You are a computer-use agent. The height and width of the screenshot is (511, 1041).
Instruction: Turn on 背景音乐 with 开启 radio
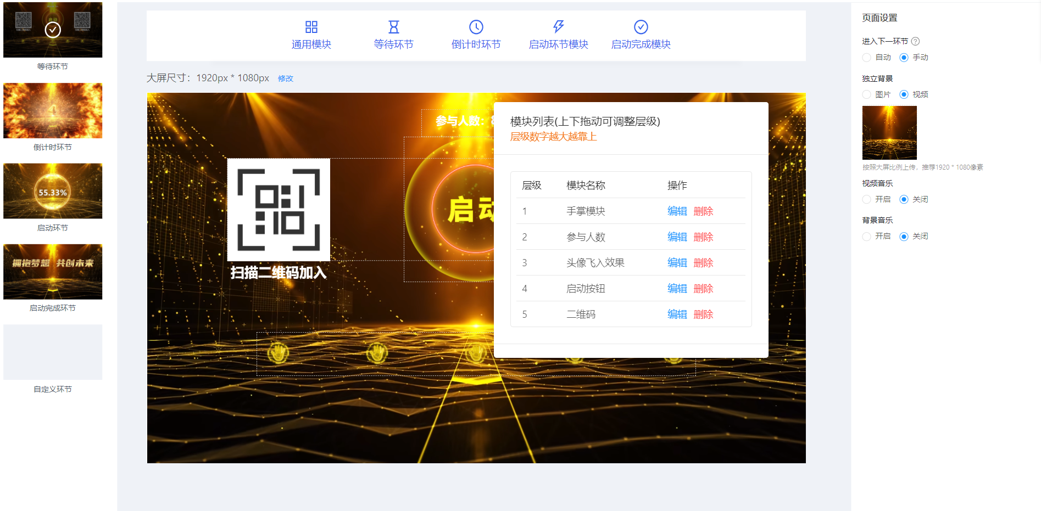coord(867,237)
